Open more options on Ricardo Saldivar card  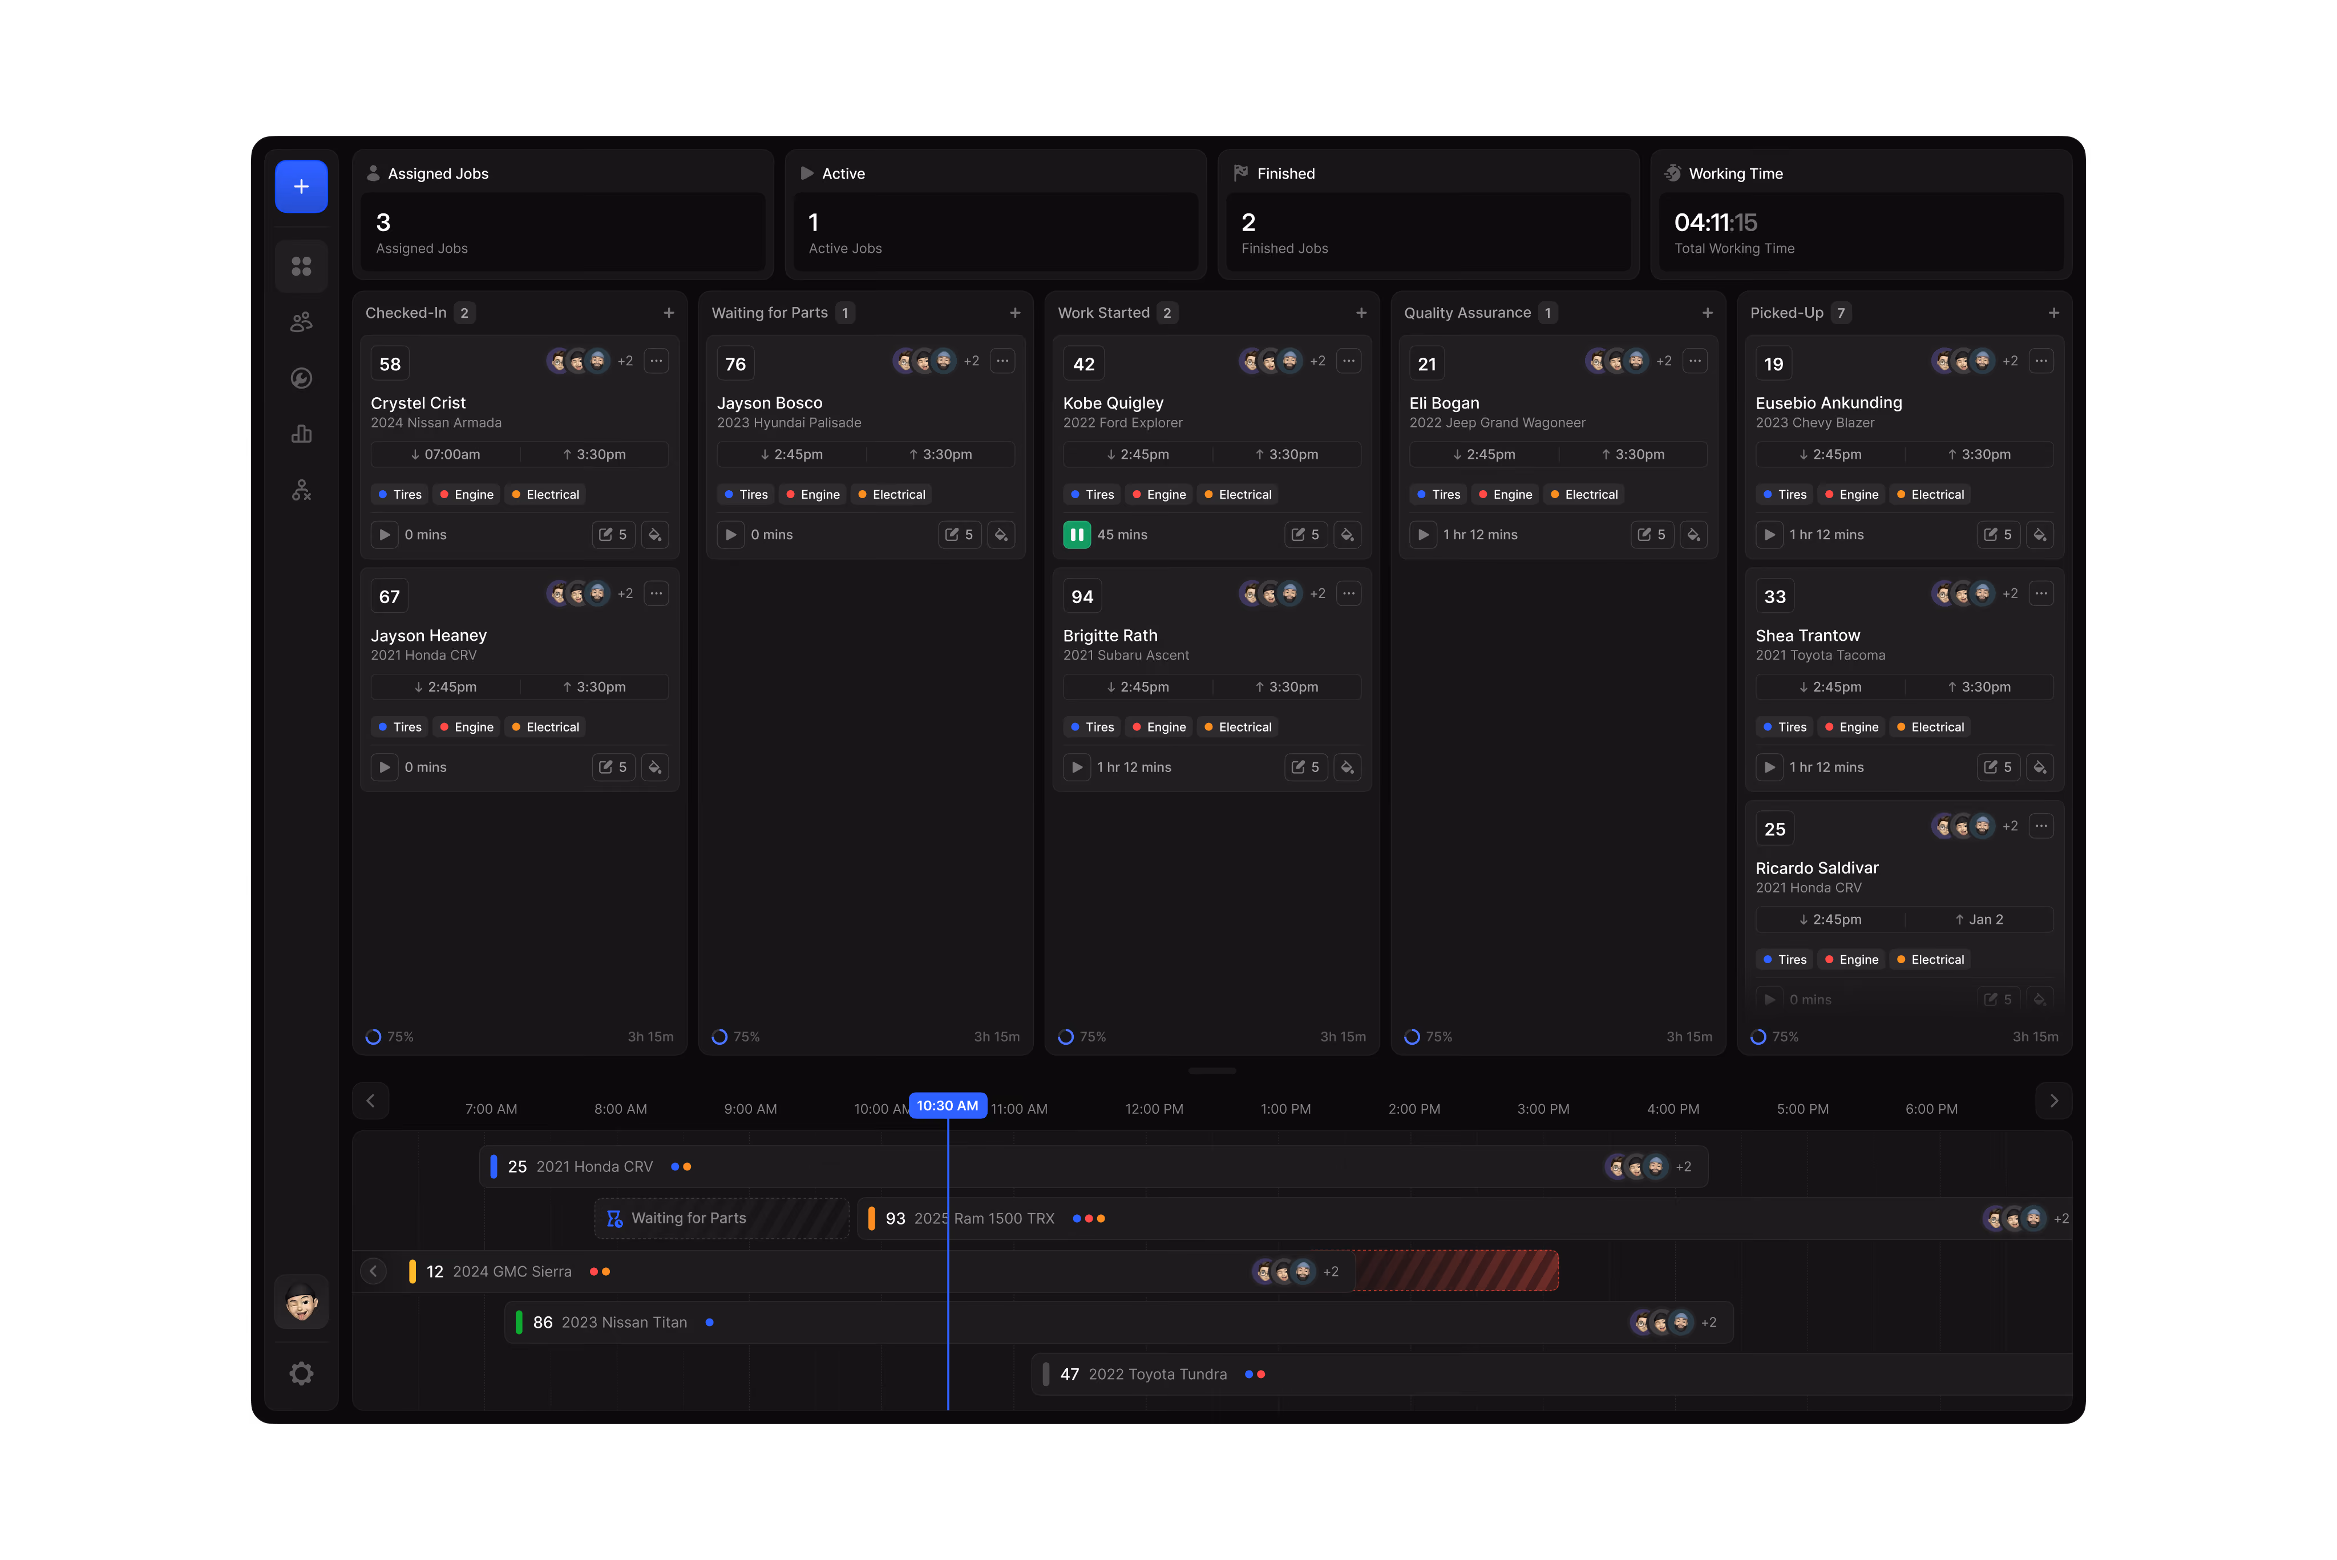tap(2040, 826)
